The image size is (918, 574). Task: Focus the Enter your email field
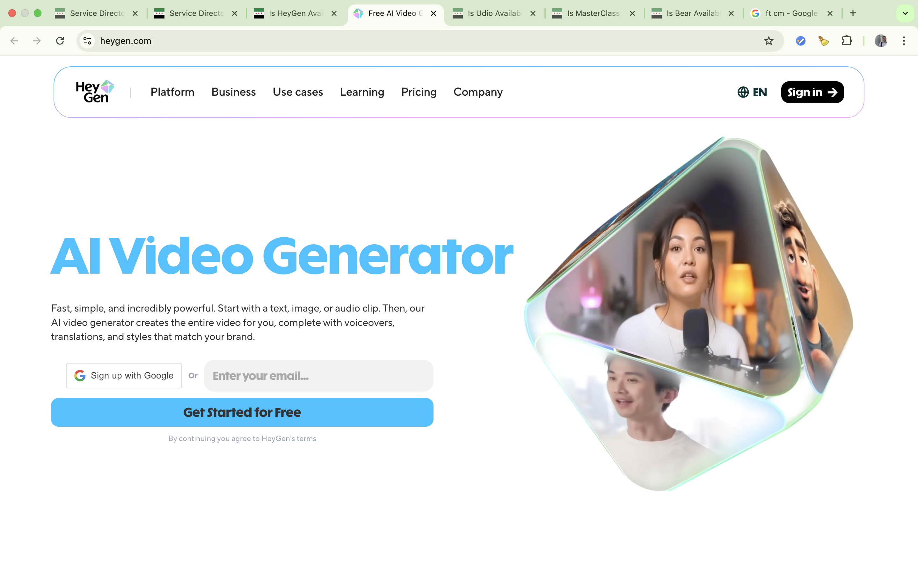coord(319,376)
